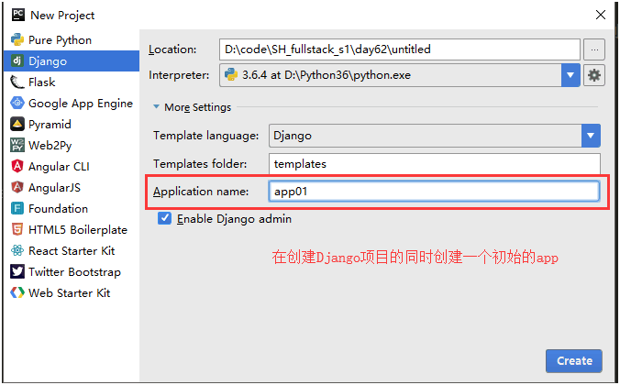The width and height of the screenshot is (620, 385).
Task: Click the Foundation F icon
Action: click(17, 208)
